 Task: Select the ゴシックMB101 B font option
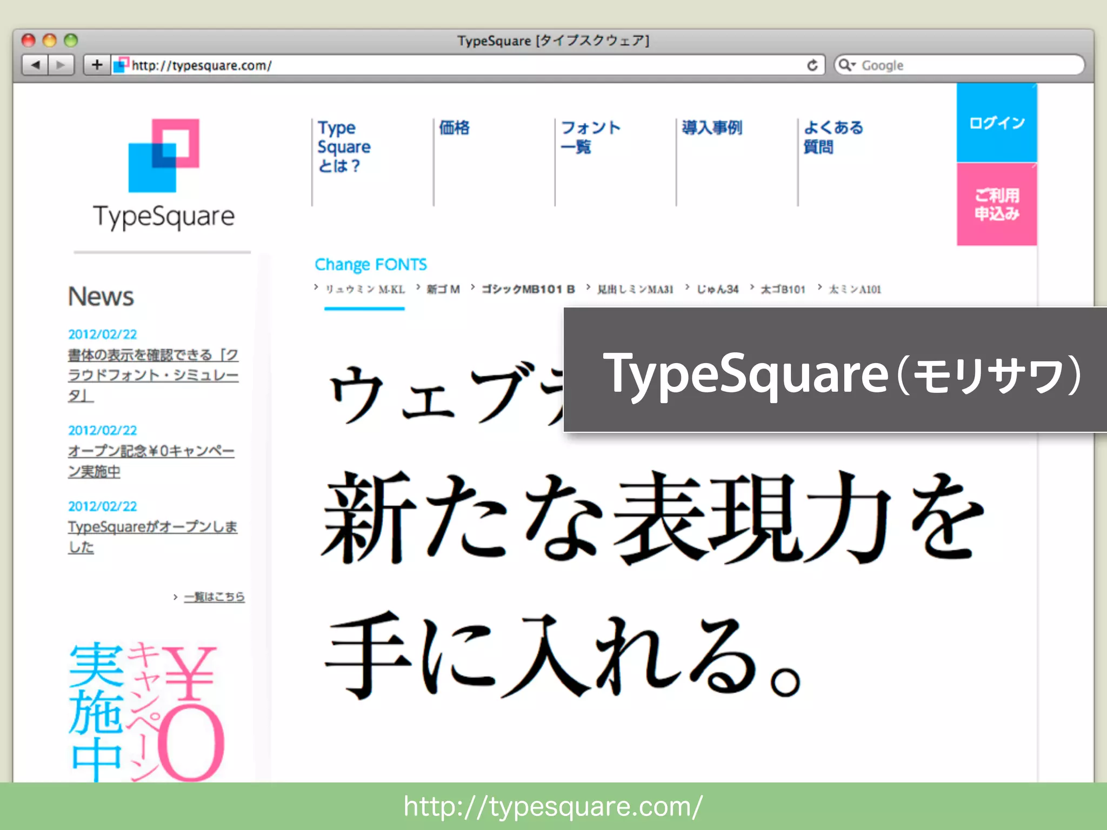point(528,289)
